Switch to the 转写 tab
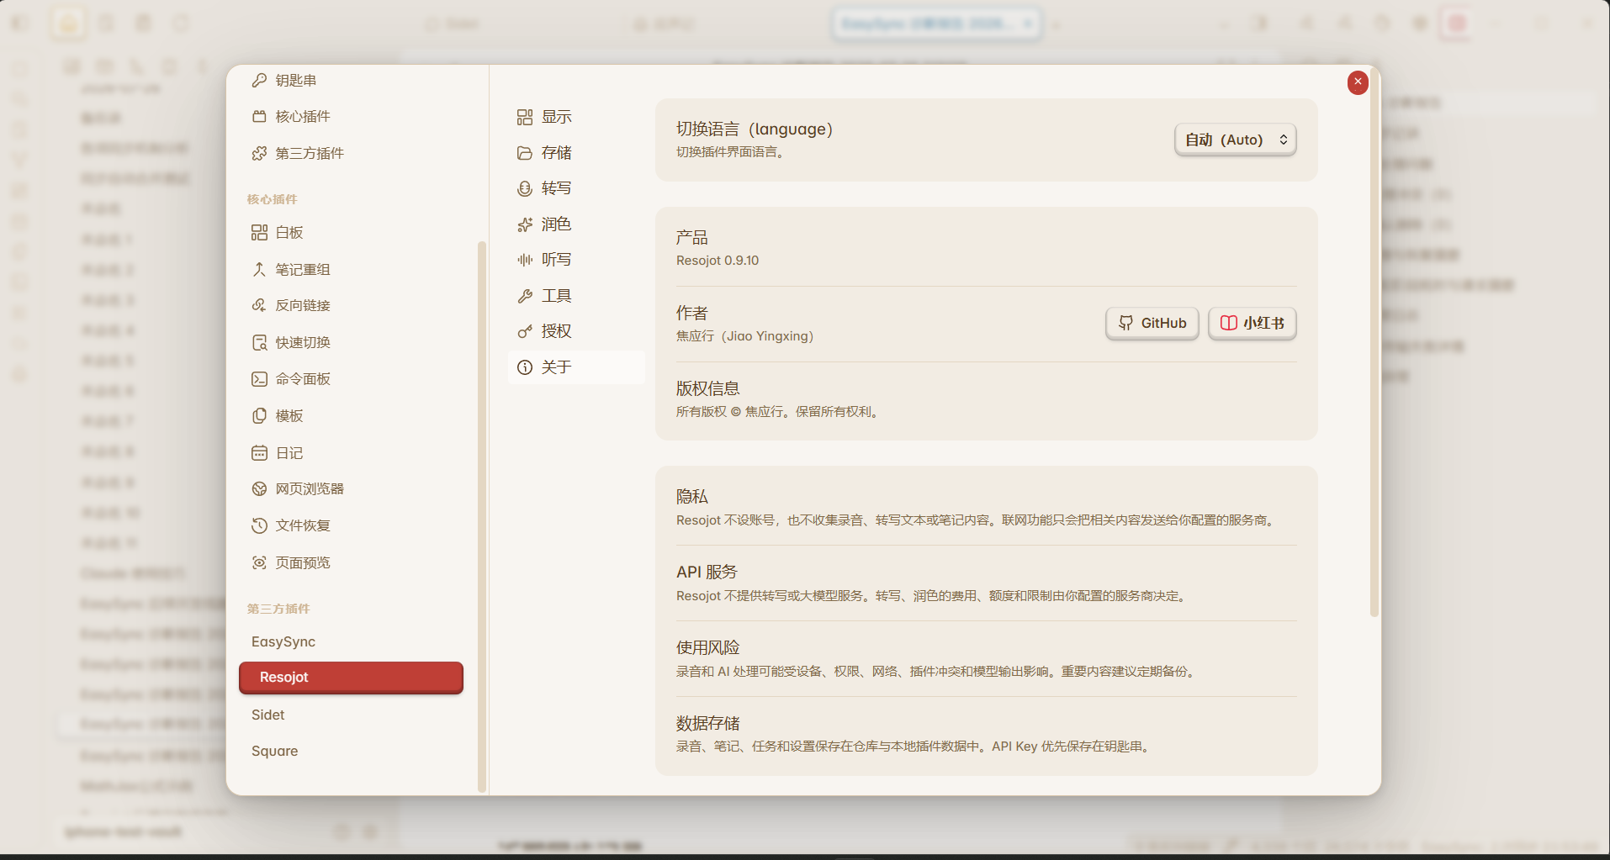The width and height of the screenshot is (1610, 860). [x=576, y=188]
